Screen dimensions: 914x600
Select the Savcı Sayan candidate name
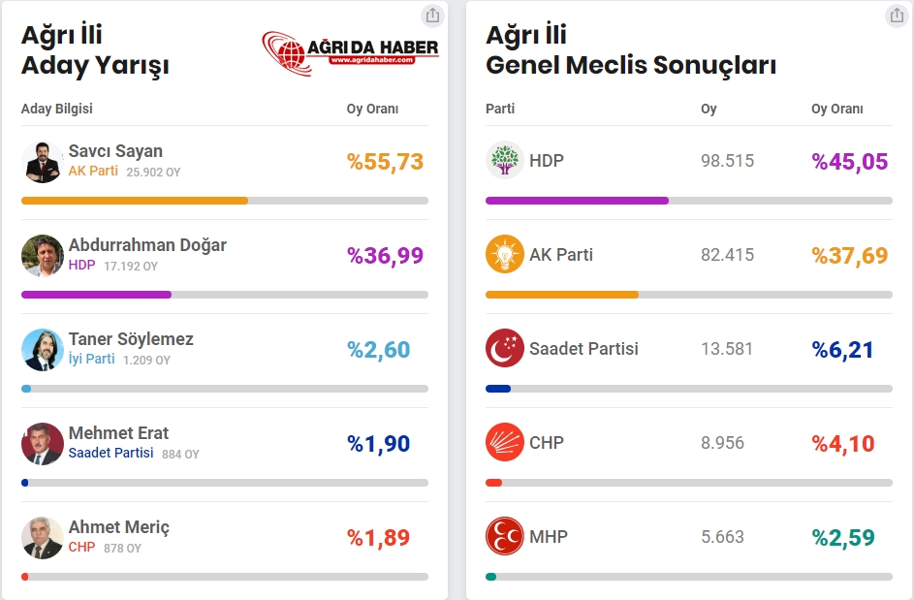pos(115,151)
